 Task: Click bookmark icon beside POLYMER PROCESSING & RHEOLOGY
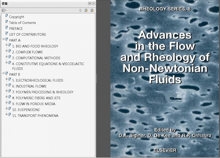(10, 91)
